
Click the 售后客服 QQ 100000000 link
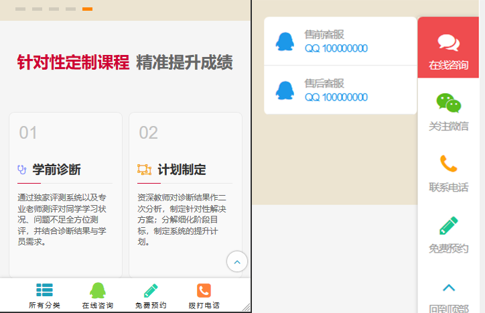pyautogui.click(x=336, y=97)
